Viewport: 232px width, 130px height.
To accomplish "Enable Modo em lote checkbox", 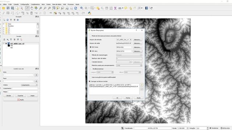I will pos(91,36).
